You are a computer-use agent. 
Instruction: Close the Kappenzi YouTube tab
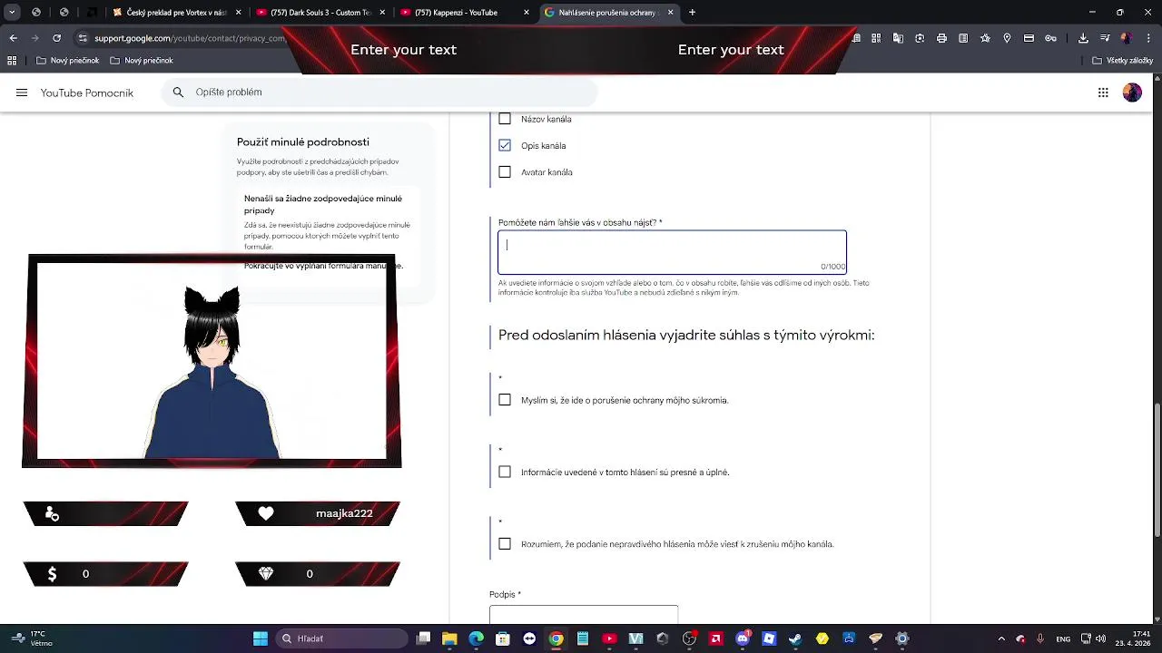coord(527,13)
